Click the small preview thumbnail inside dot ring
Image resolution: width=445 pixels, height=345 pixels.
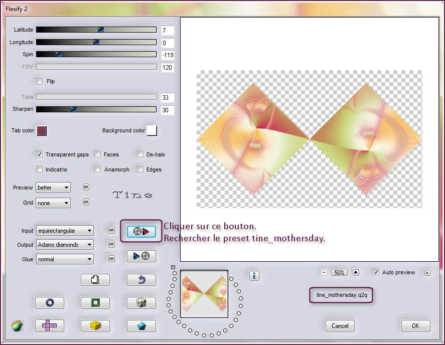point(204,294)
